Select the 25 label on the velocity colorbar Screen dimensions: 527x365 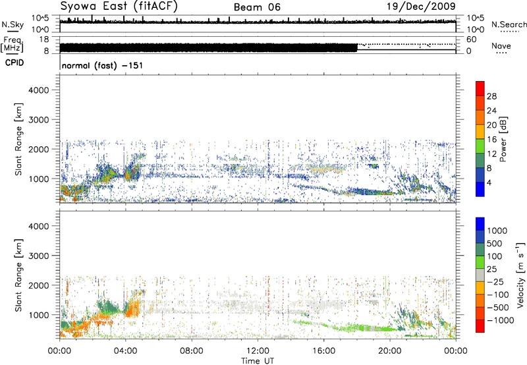(492, 269)
